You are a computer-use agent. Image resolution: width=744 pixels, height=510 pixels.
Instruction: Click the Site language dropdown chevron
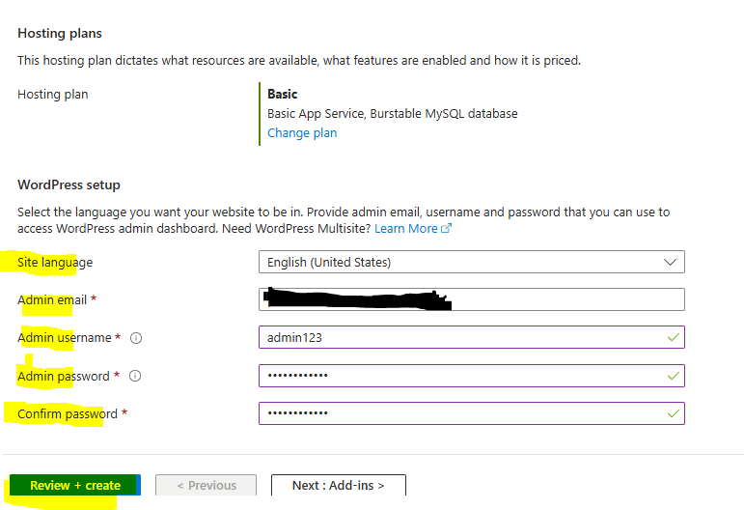tap(670, 262)
